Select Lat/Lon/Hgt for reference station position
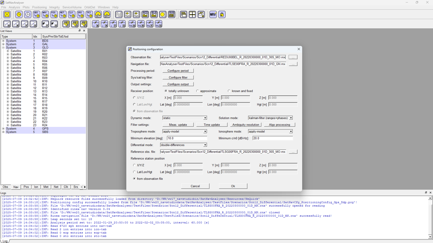 134,172
